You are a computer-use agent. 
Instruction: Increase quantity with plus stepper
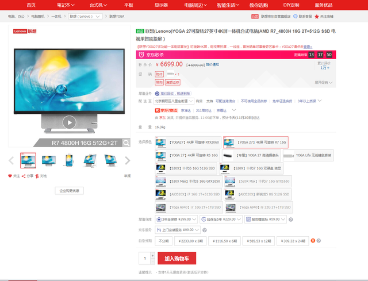[153, 255]
